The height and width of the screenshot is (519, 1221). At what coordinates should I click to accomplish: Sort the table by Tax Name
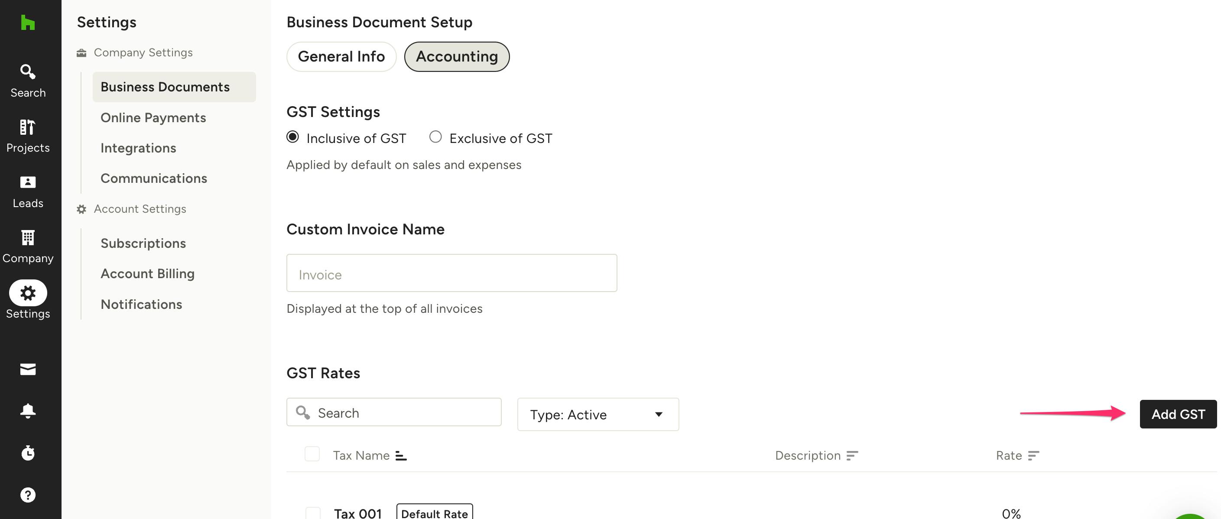pos(400,455)
